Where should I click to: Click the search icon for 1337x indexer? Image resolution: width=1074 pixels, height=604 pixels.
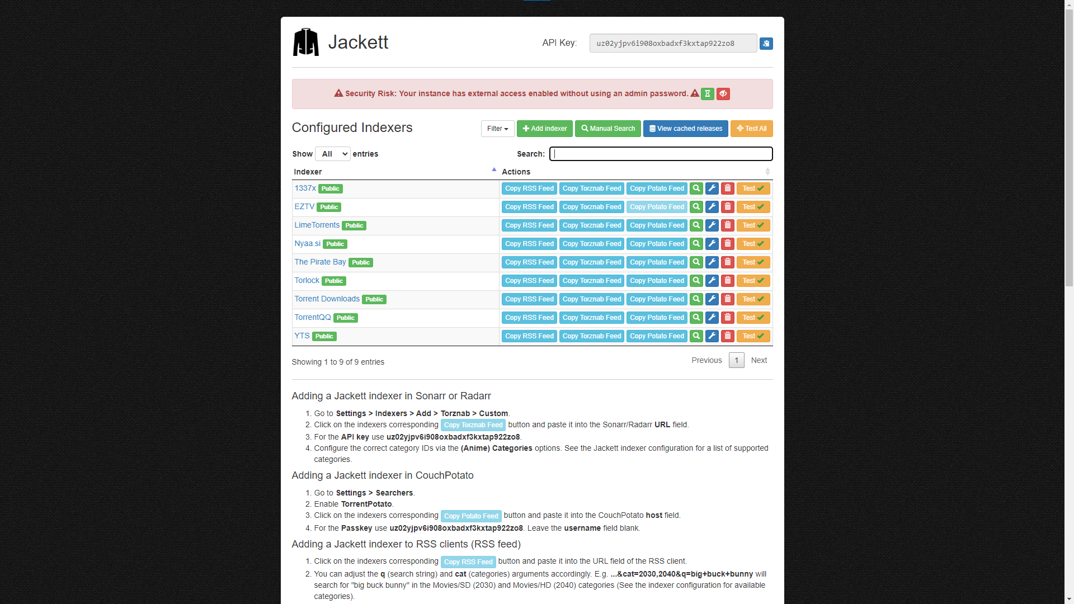[696, 188]
